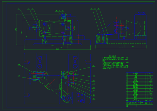Select part balloon number 7 in the side view
The image size is (157, 111).
pyautogui.click(x=91, y=9)
